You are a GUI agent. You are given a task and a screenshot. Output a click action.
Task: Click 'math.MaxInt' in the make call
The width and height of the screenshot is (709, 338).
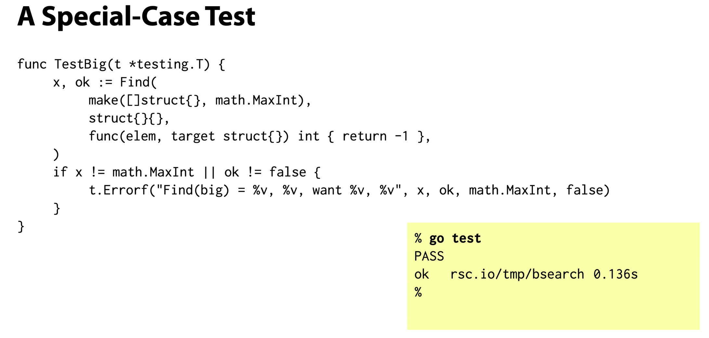(x=256, y=100)
